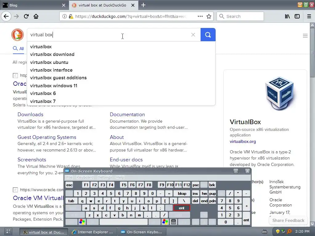Go back using the browser back arrow
This screenshot has width=315, height=236.
tap(6, 16)
